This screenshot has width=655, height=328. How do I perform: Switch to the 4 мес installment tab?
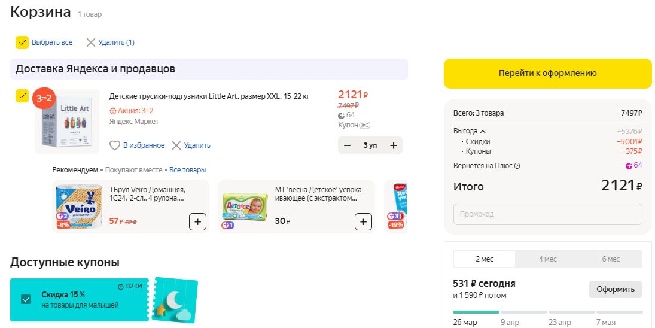click(x=547, y=259)
